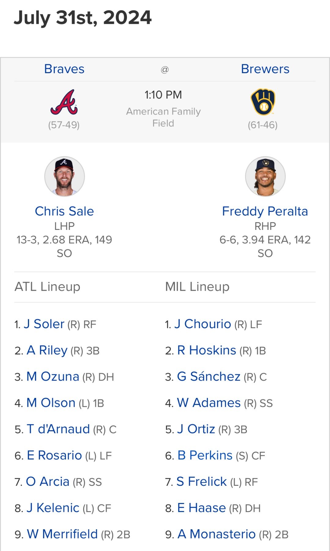Open J Soler's player page
The width and height of the screenshot is (330, 551).
click(x=44, y=324)
